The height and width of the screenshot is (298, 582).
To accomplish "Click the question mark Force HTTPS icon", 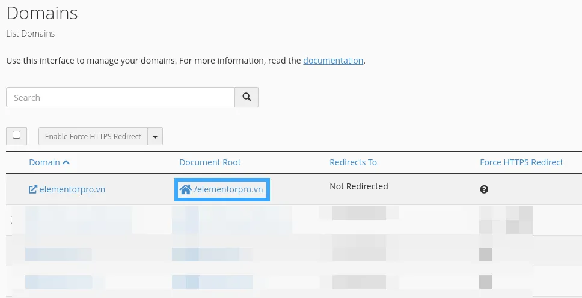I will tap(484, 189).
